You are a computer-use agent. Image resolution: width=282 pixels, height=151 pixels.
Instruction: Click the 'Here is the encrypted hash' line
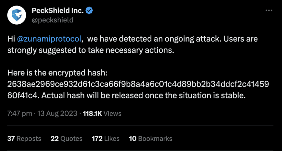click(x=57, y=73)
